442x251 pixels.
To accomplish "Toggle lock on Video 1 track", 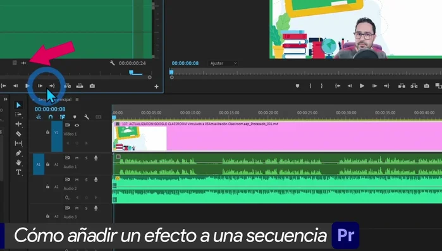I will tap(47, 132).
